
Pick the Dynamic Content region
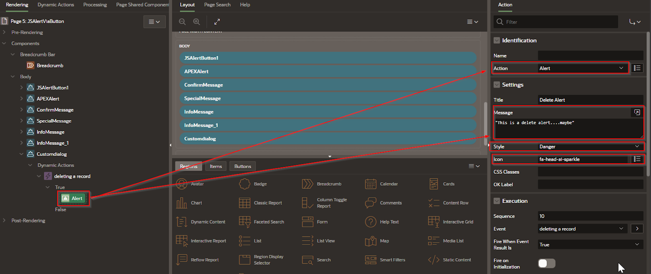point(200,222)
